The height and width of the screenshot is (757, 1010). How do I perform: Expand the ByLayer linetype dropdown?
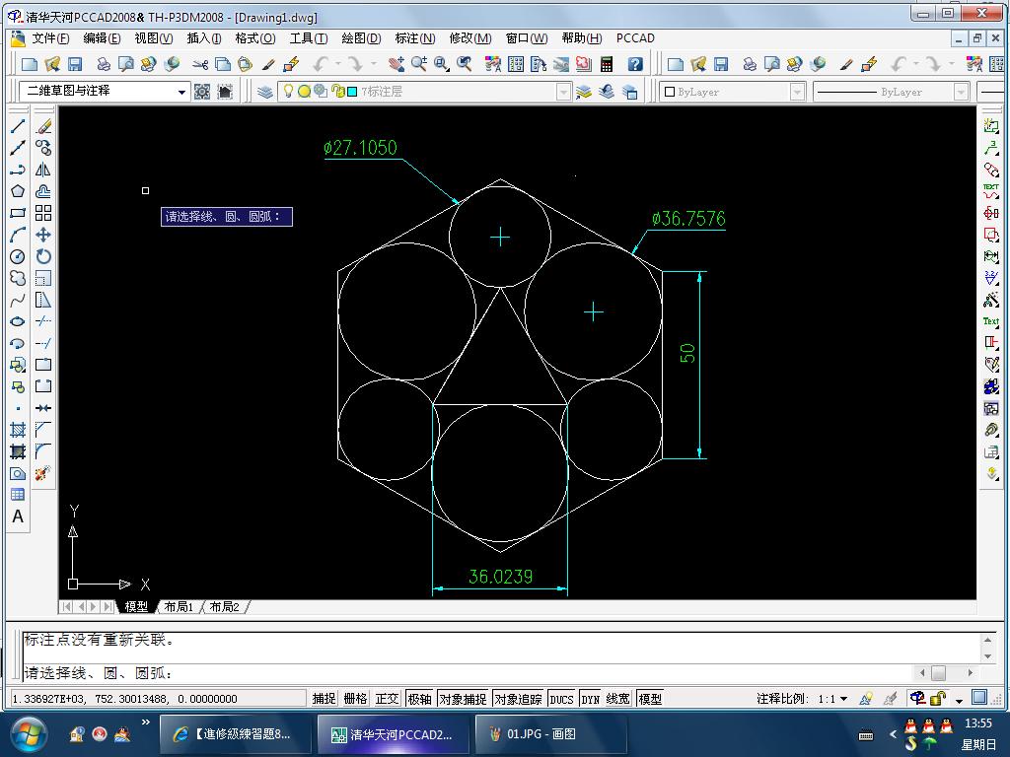[961, 92]
